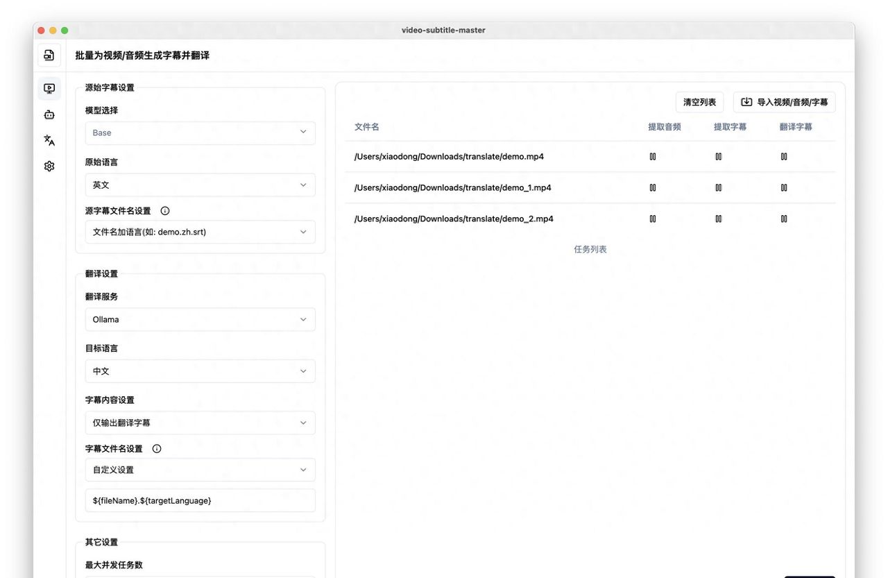Select the demo.mp4 file path row
This screenshot has height=578, width=888.
click(590, 157)
